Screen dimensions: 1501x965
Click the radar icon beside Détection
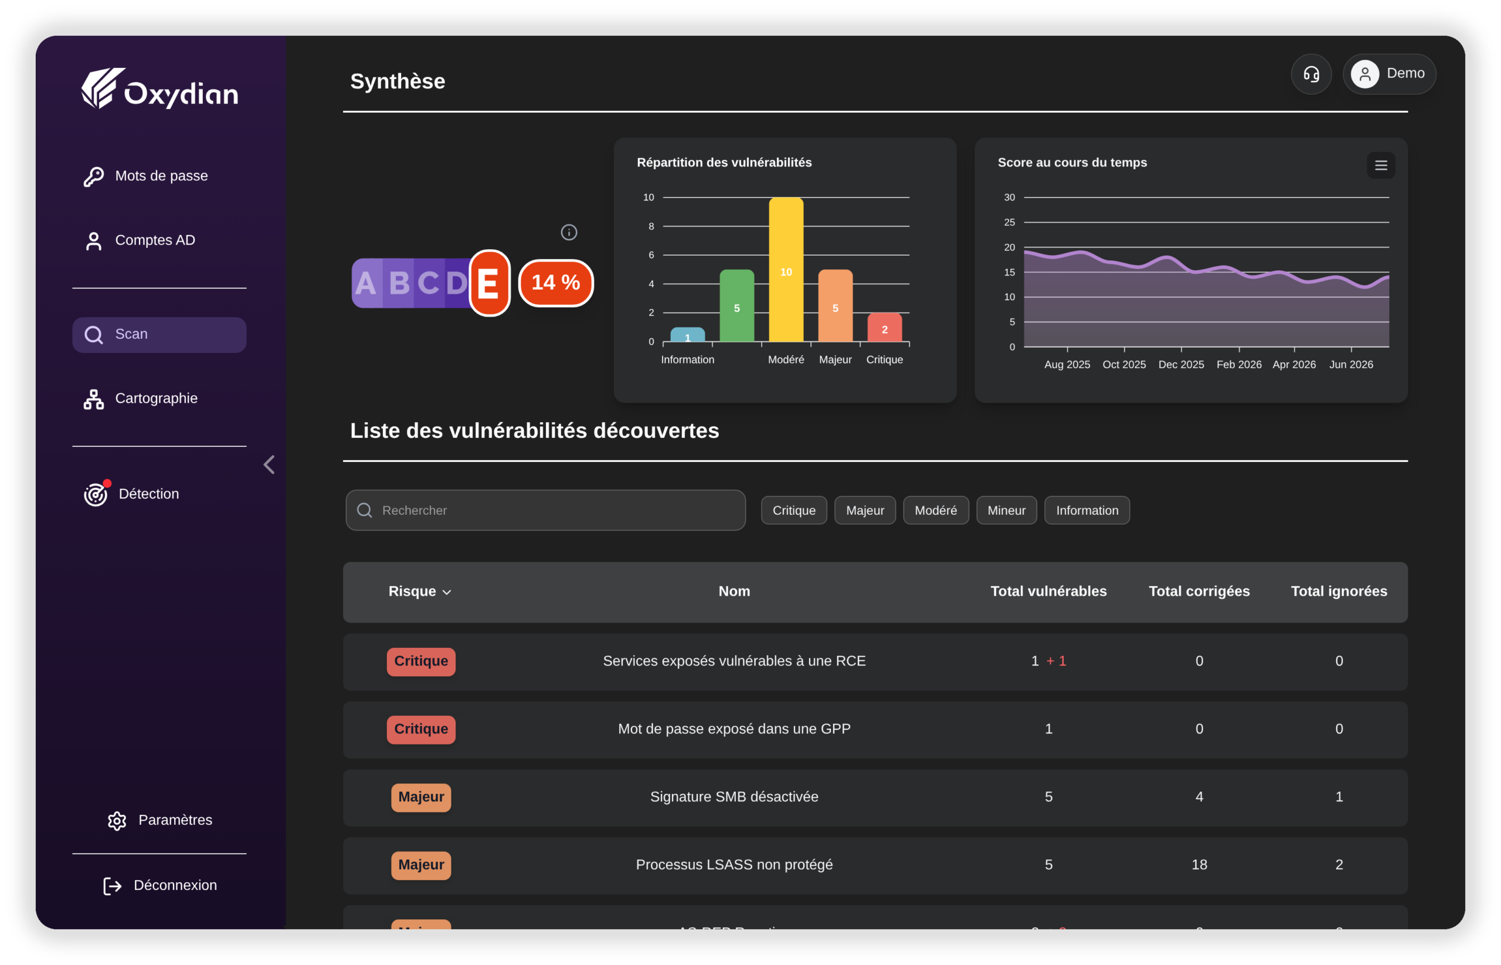tap(96, 494)
